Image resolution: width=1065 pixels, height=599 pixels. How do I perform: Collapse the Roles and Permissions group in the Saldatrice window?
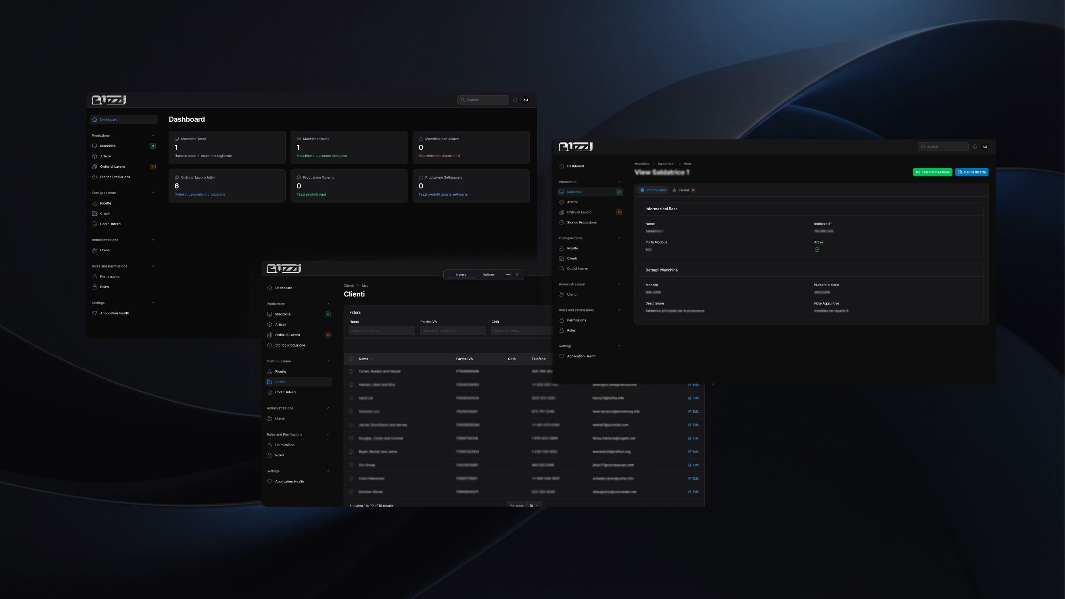tap(619, 310)
